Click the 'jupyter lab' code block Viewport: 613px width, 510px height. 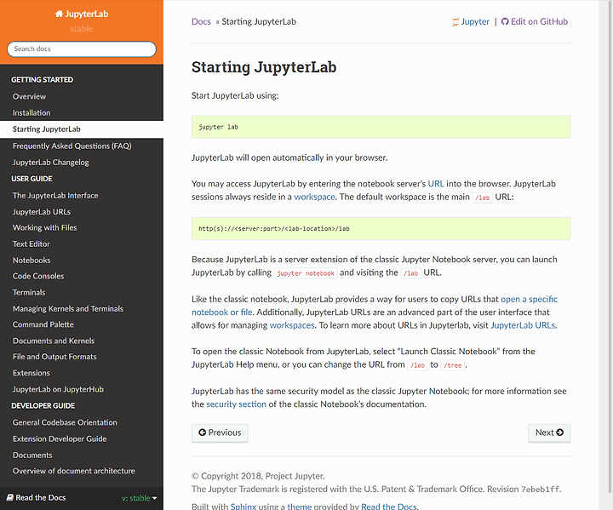(381, 127)
